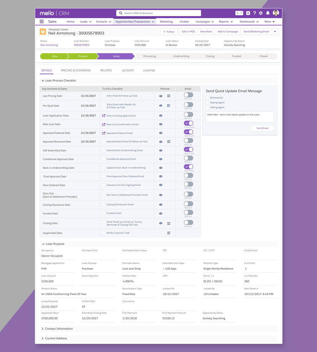Viewport: 317px width, 352px height.
Task: Open Opportunities/Transactions dropdown arrow
Action: pyautogui.click(x=153, y=22)
